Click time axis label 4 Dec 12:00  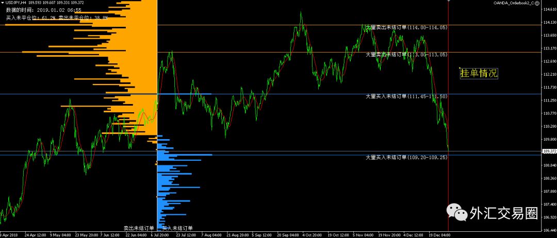413,235
